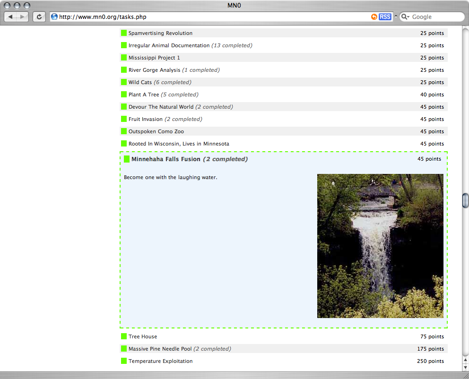
Task: Click the vertical scrollbar thumb
Action: tap(465, 200)
